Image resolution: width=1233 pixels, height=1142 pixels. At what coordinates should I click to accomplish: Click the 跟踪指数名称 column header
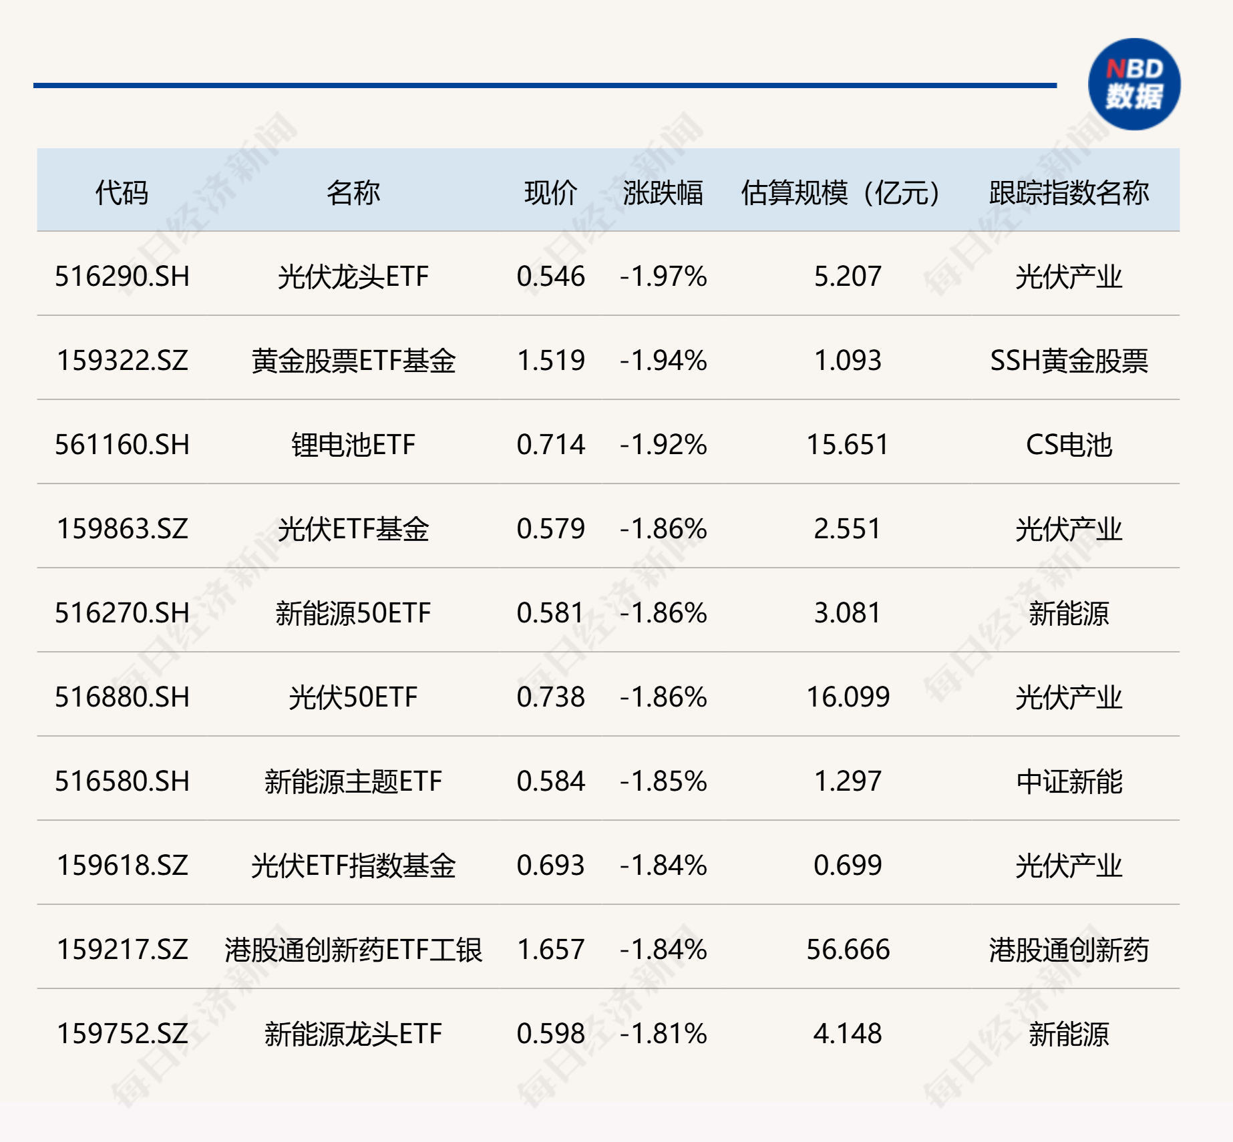point(1068,192)
